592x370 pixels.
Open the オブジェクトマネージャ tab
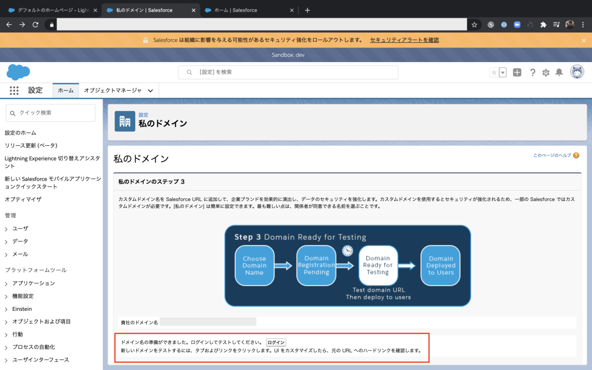pos(112,90)
